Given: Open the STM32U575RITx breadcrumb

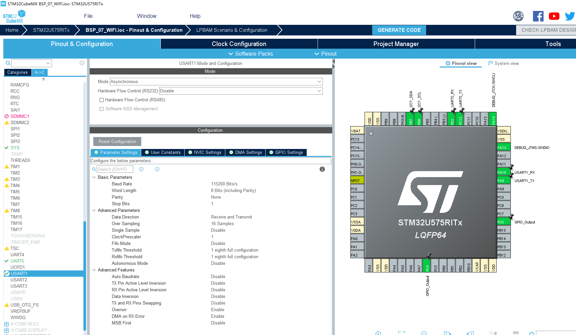Looking at the screenshot, I should [51, 30].
